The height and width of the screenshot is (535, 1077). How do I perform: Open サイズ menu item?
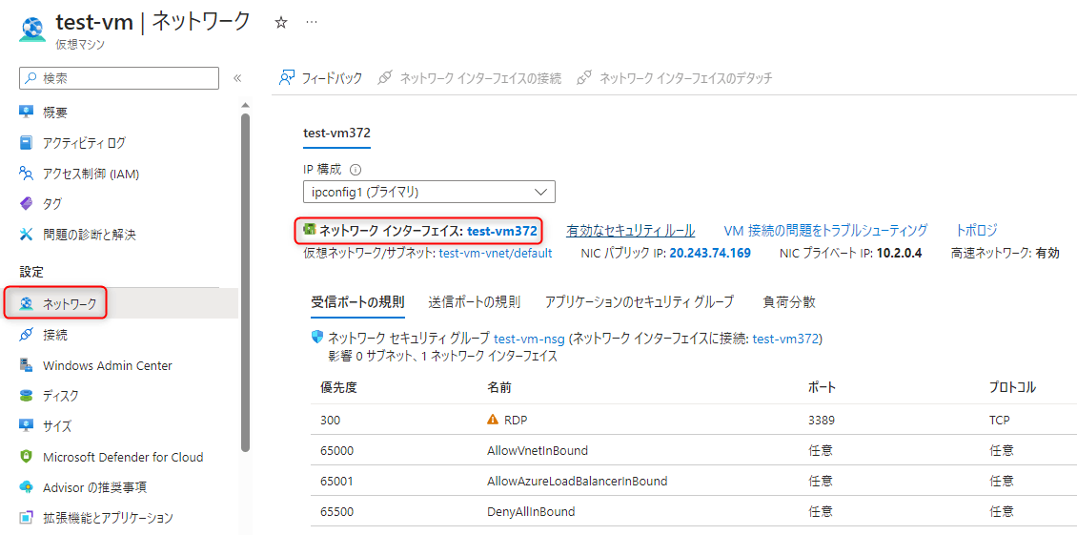coord(57,426)
